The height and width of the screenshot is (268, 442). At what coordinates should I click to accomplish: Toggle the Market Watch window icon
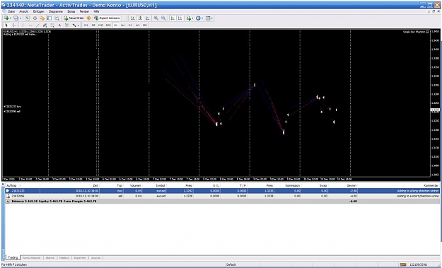(x=28, y=18)
